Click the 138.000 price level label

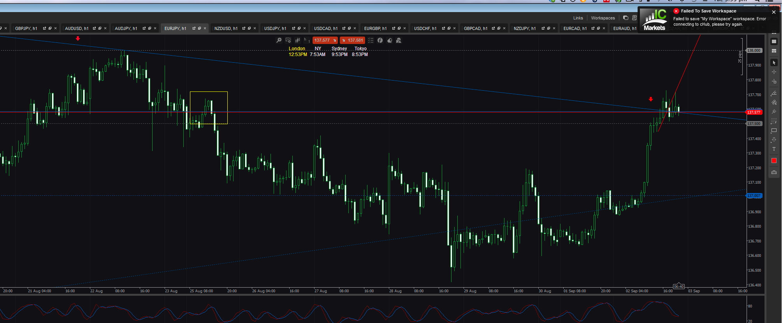754,51
